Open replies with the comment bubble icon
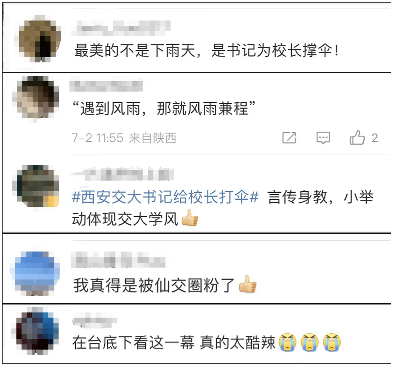Viewport: 393px width, 366px height. [323, 138]
